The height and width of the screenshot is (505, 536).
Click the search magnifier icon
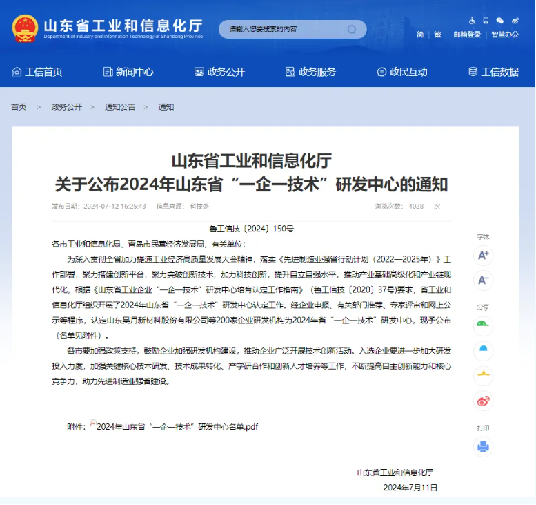[352, 29]
